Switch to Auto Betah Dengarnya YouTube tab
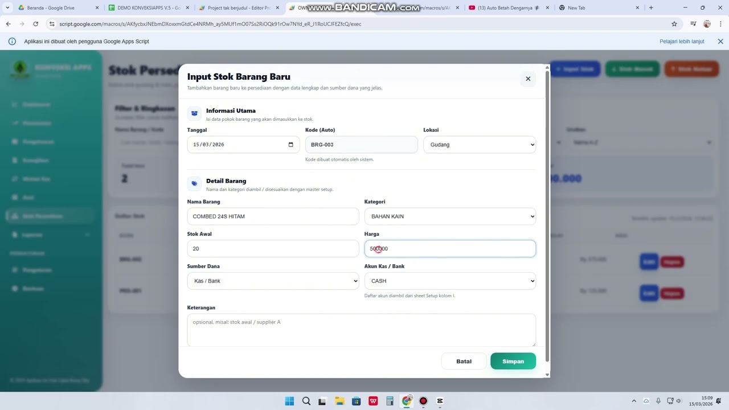The height and width of the screenshot is (410, 729). click(x=509, y=8)
